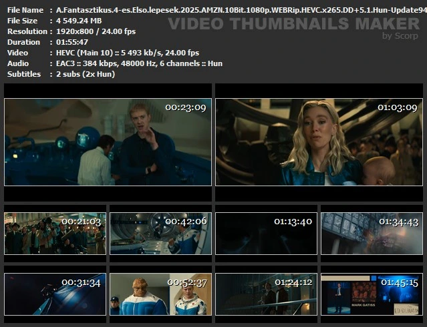Click the Audio label
The width and height of the screenshot is (427, 327).
pos(18,63)
